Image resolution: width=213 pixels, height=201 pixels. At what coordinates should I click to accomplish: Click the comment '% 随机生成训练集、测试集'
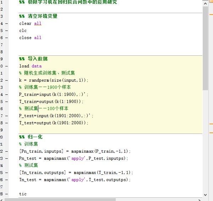click(x=47, y=73)
